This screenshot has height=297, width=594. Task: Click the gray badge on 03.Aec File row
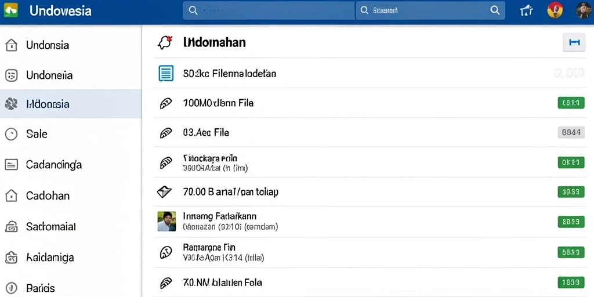click(571, 132)
